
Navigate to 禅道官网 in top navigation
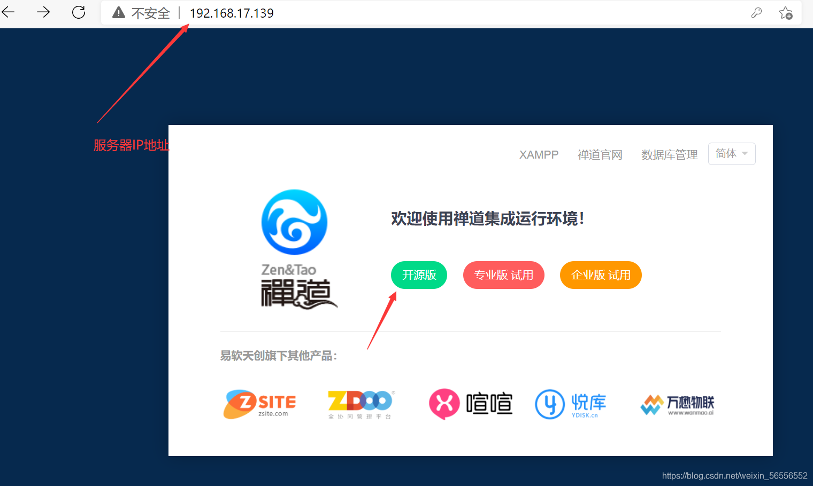point(600,154)
